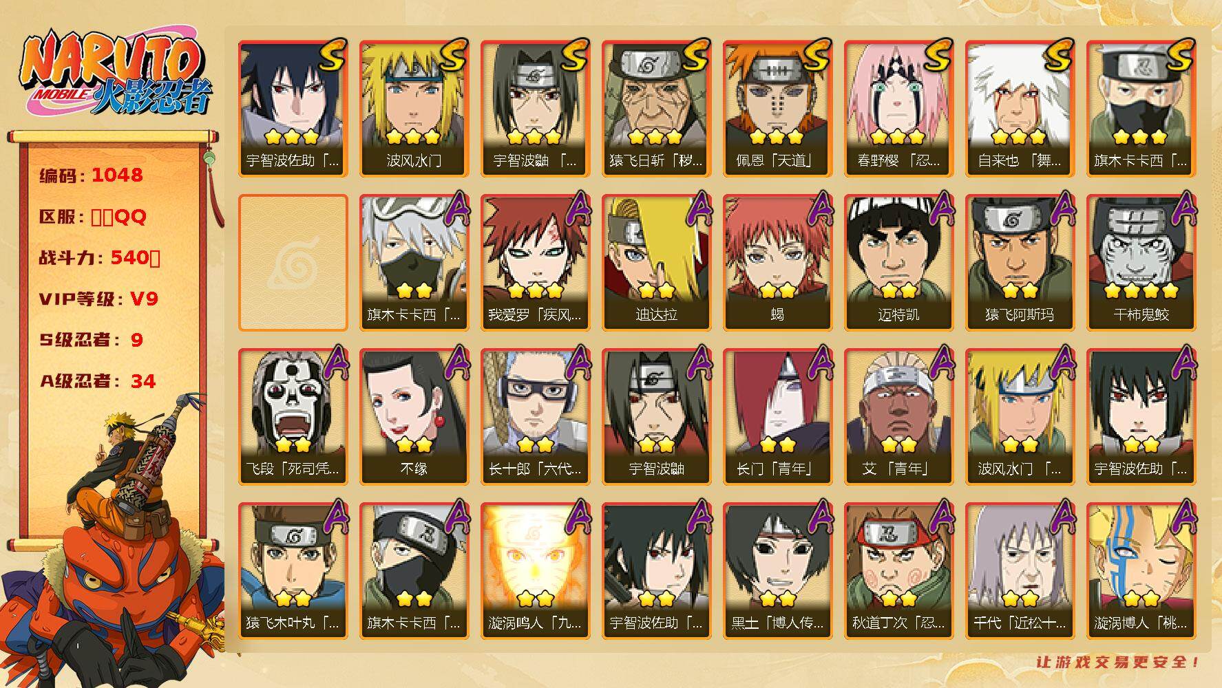Choose the 蝎 ninja card
Image resolution: width=1222 pixels, height=688 pixels.
(x=777, y=263)
